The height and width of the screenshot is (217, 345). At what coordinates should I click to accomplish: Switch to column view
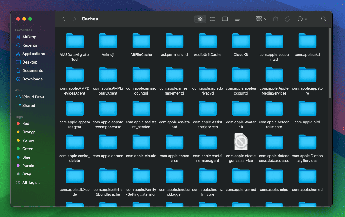click(225, 19)
